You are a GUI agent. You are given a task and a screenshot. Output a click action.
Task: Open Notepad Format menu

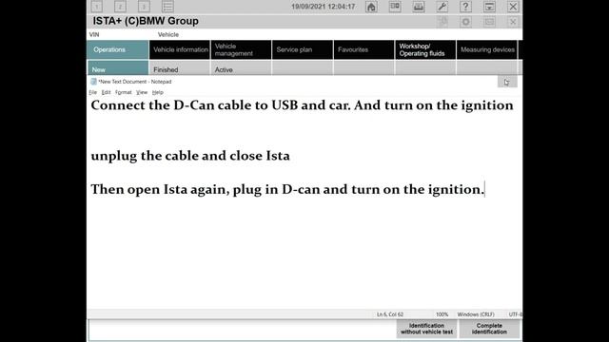coord(124,92)
